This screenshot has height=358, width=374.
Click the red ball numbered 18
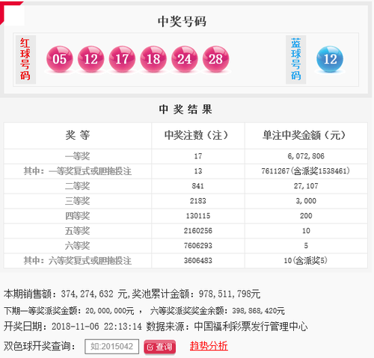click(153, 59)
